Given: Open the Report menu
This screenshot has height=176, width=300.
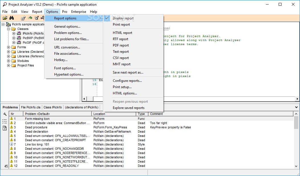Looking at the screenshot, I should pyautogui.click(x=37, y=12).
